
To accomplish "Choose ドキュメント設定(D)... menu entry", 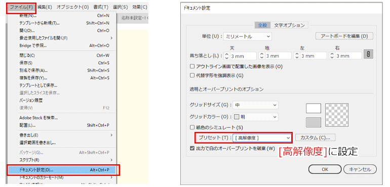I will click(x=62, y=170).
